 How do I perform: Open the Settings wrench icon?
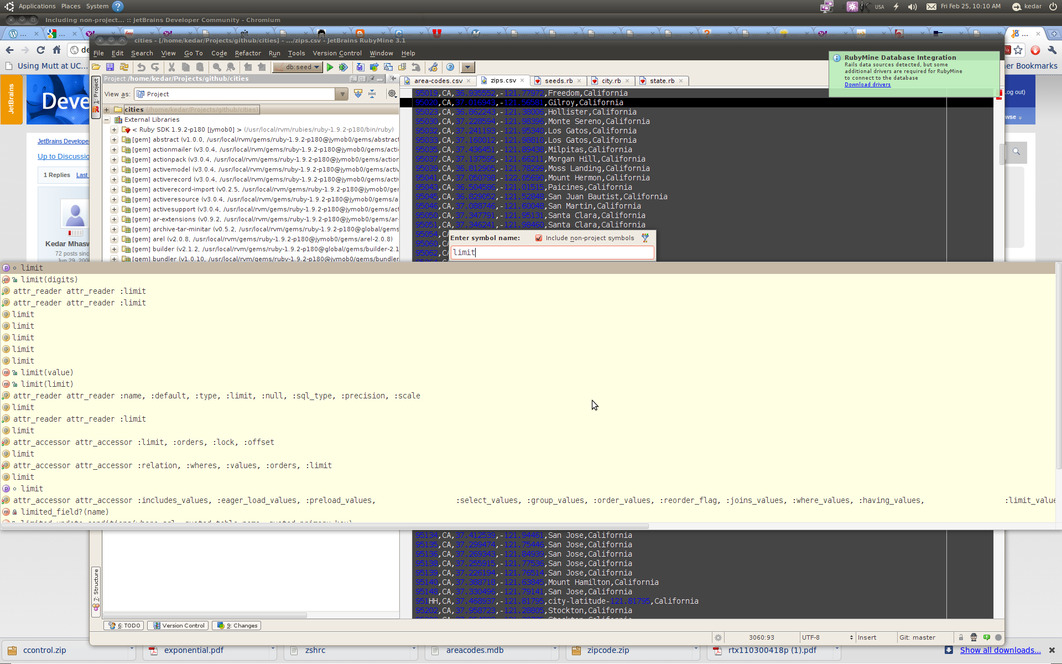433,68
